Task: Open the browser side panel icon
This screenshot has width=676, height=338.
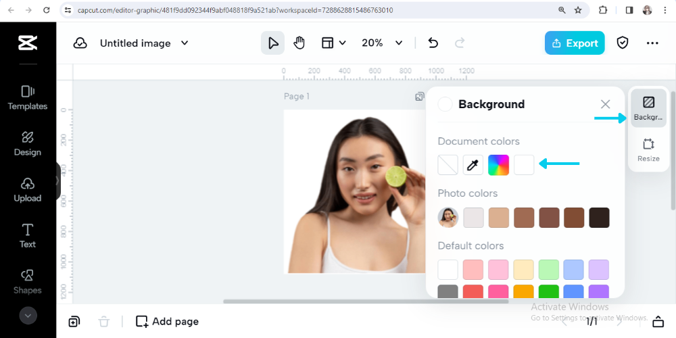Action: tap(629, 10)
